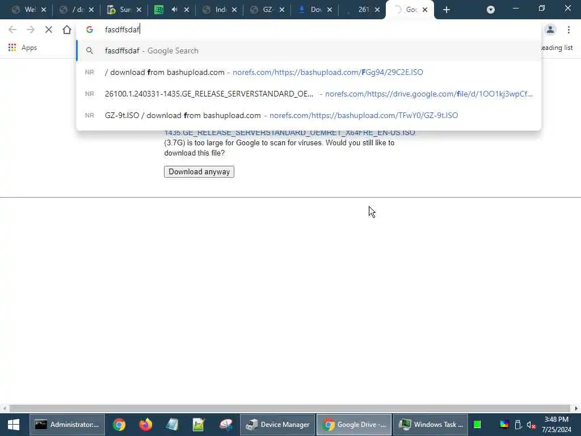581x436 pixels.
Task: Launch Chrome from the taskbar icon
Action: click(x=119, y=425)
